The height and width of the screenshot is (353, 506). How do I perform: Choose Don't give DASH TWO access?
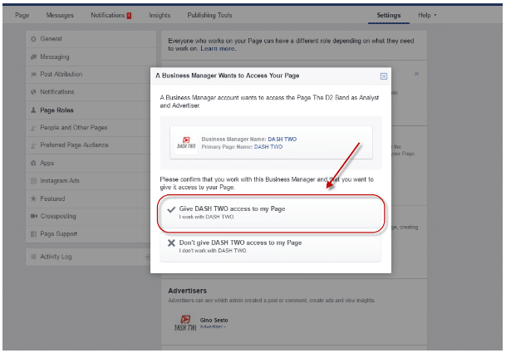[x=270, y=248]
